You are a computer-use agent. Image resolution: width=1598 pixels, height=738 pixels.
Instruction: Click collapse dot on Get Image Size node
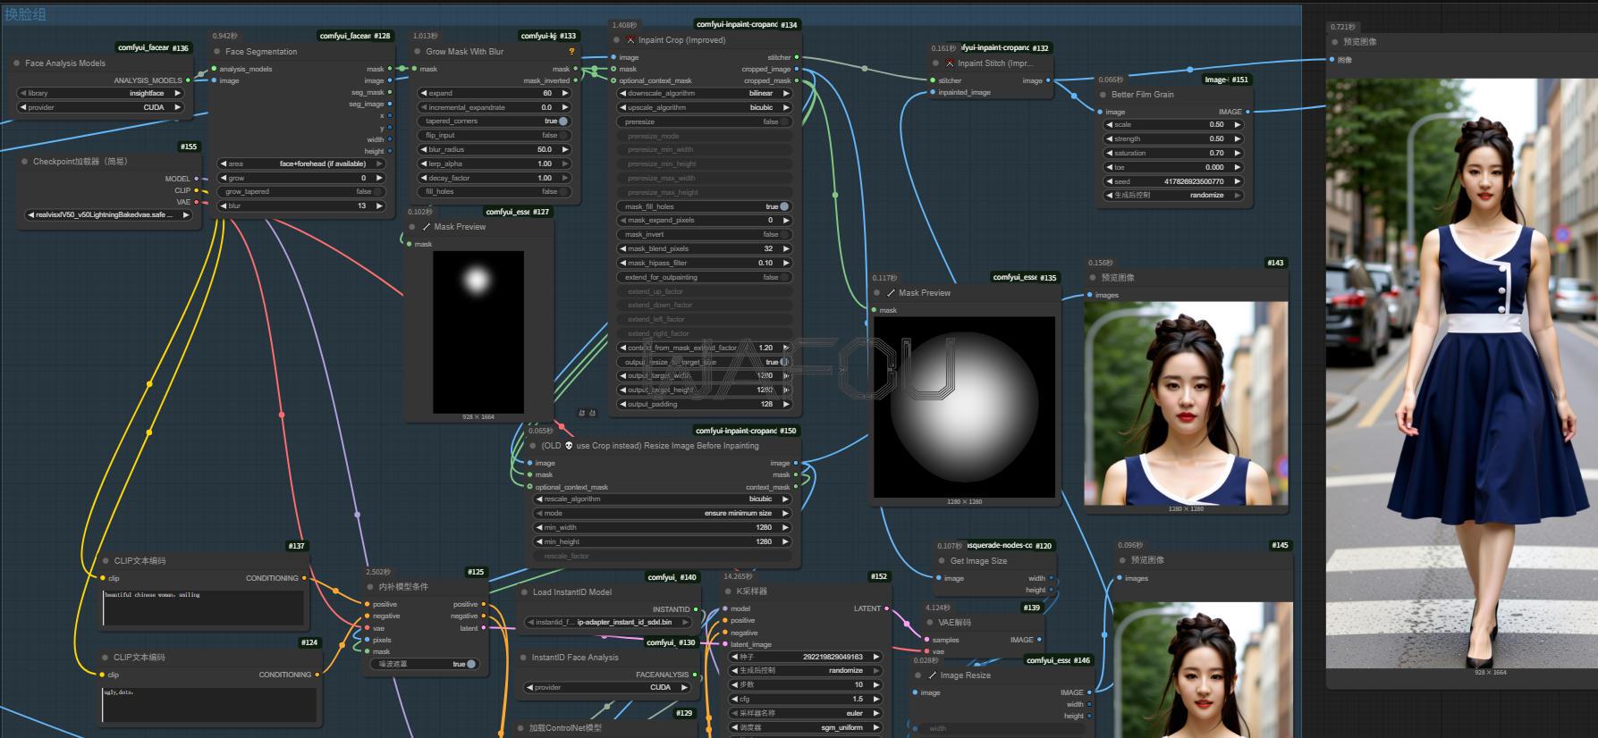tap(941, 561)
